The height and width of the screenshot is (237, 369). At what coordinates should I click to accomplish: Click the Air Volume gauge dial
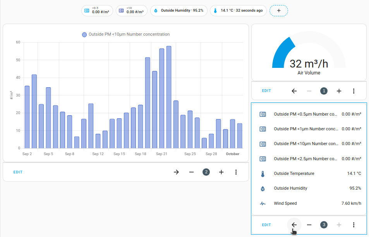tap(309, 54)
